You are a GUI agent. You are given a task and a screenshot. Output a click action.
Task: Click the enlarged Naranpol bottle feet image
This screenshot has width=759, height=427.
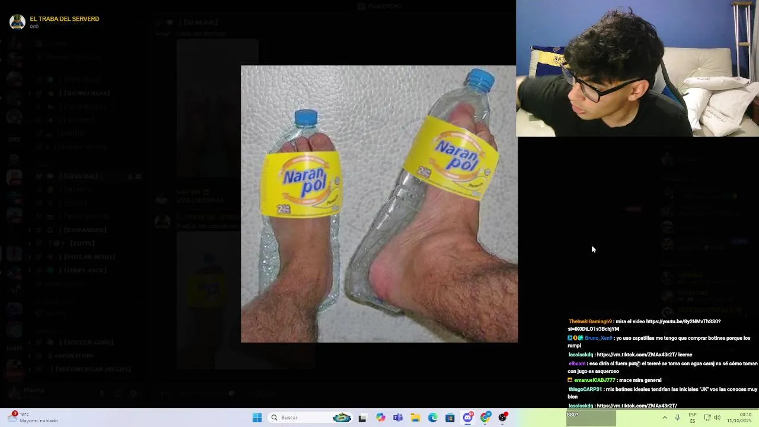tap(379, 204)
